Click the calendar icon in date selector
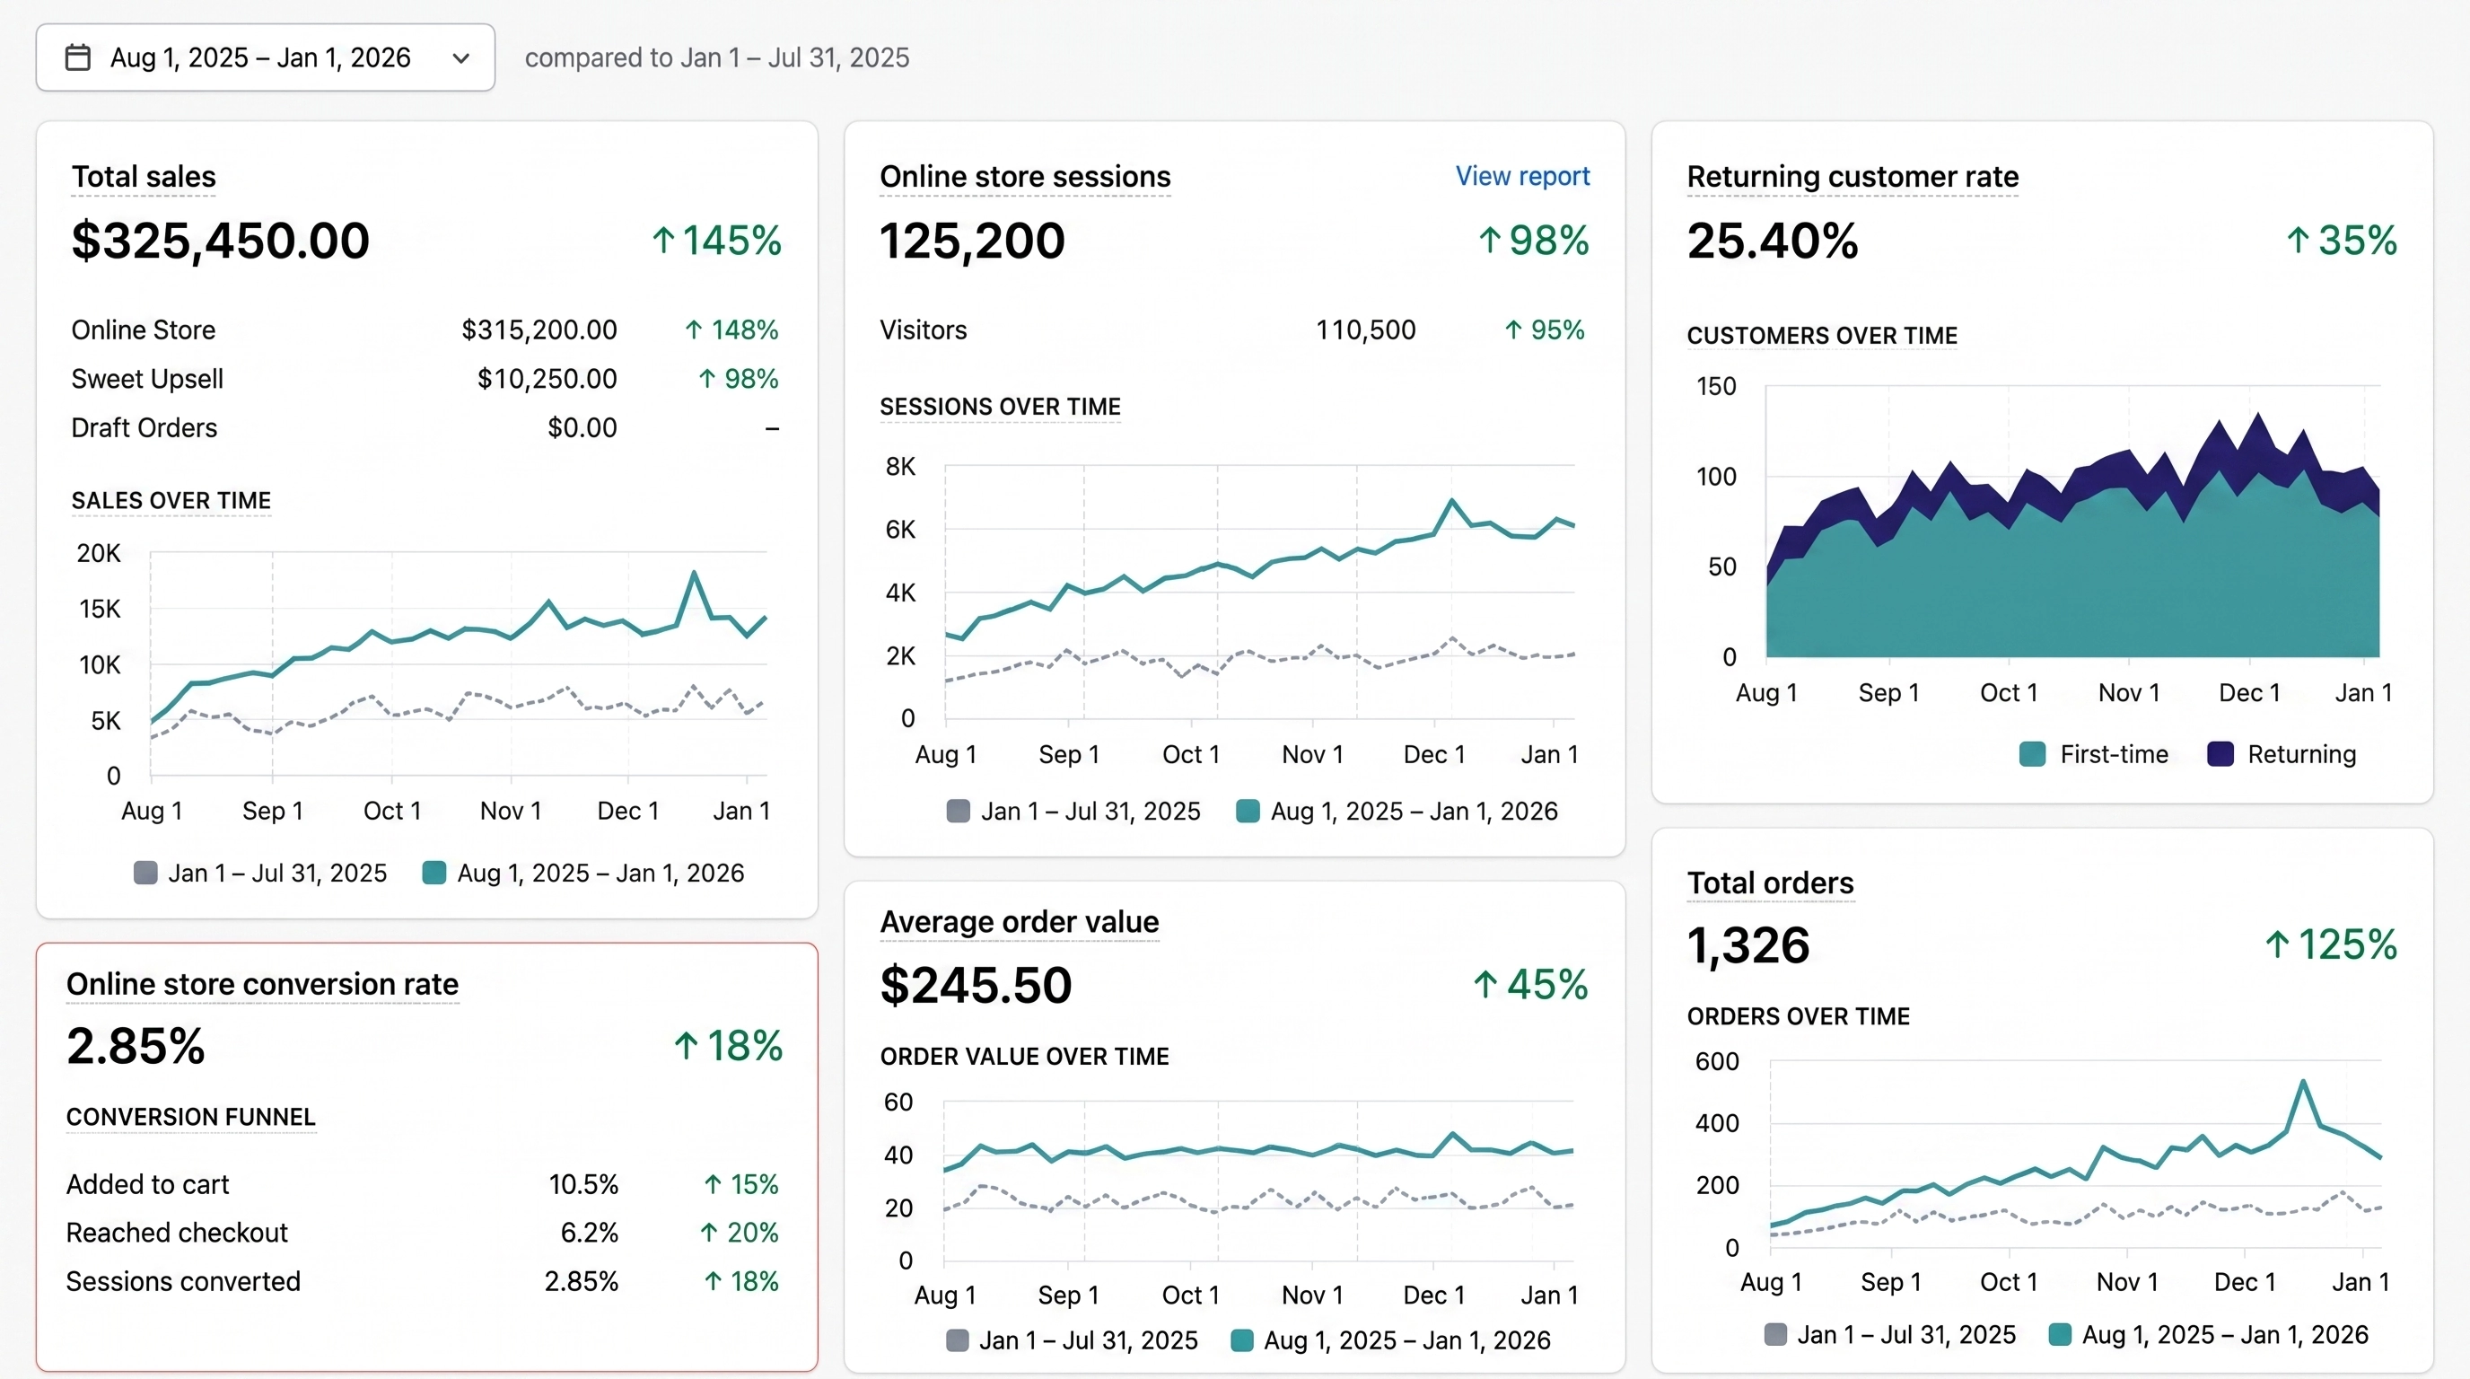Screen dimensions: 2470x1379 click(78, 57)
